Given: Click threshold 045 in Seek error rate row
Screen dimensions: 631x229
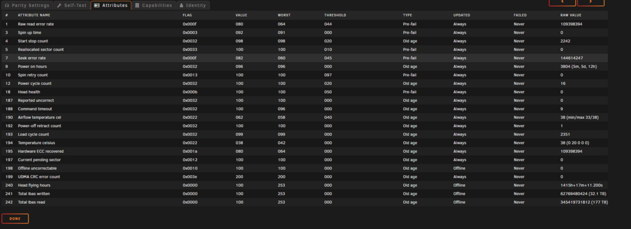Looking at the screenshot, I should click(328, 58).
